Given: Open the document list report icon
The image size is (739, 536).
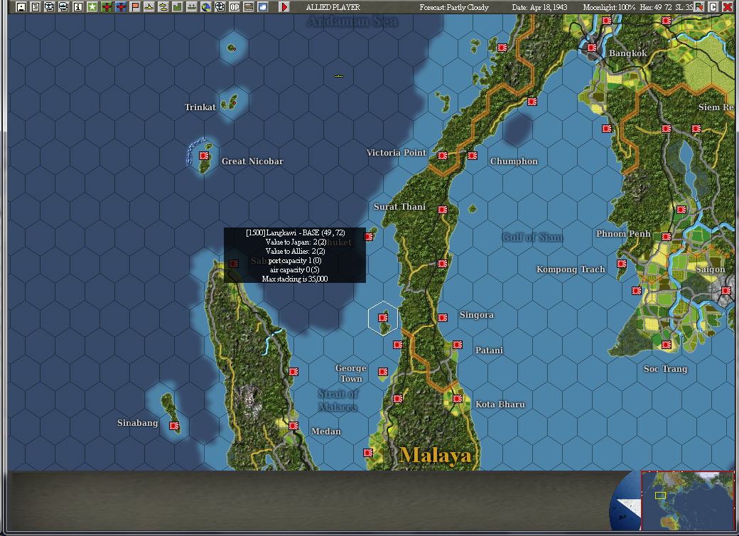Looking at the screenshot, I should (36, 6).
